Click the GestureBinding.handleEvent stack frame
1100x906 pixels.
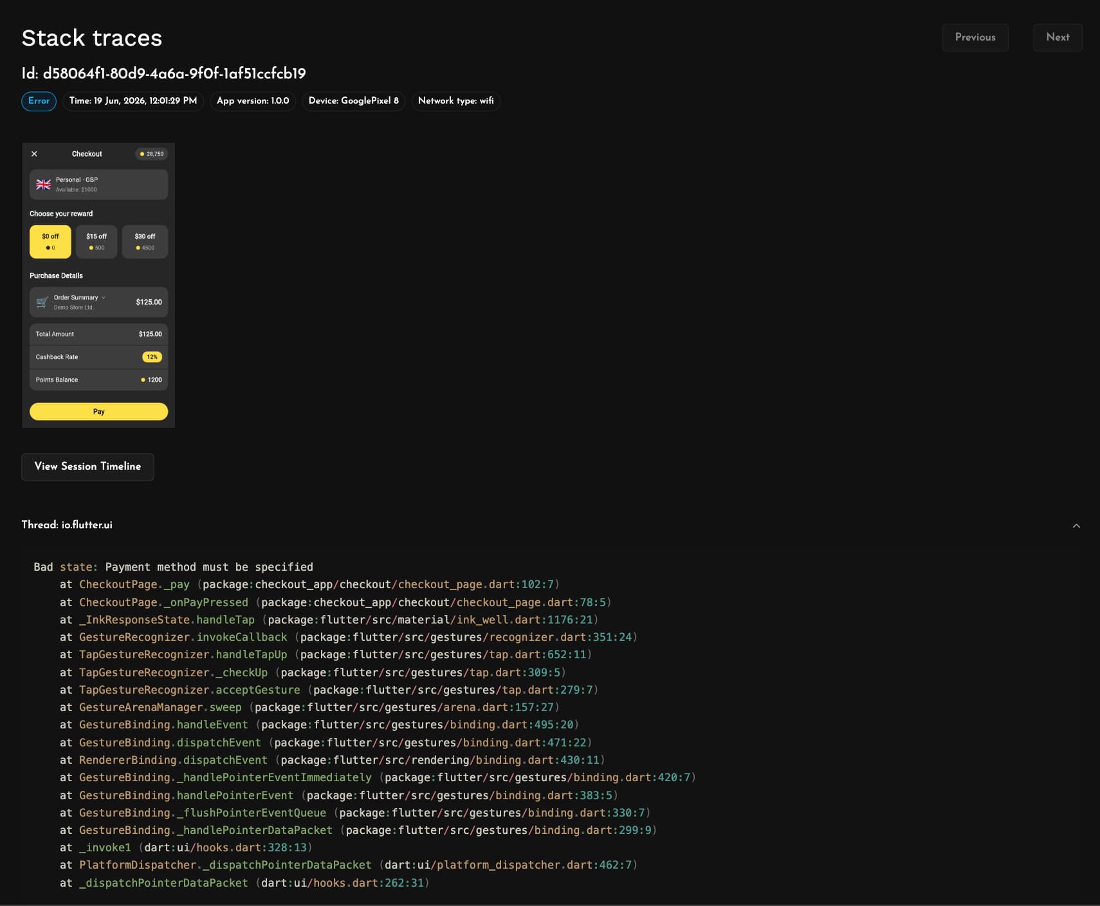tap(320, 725)
